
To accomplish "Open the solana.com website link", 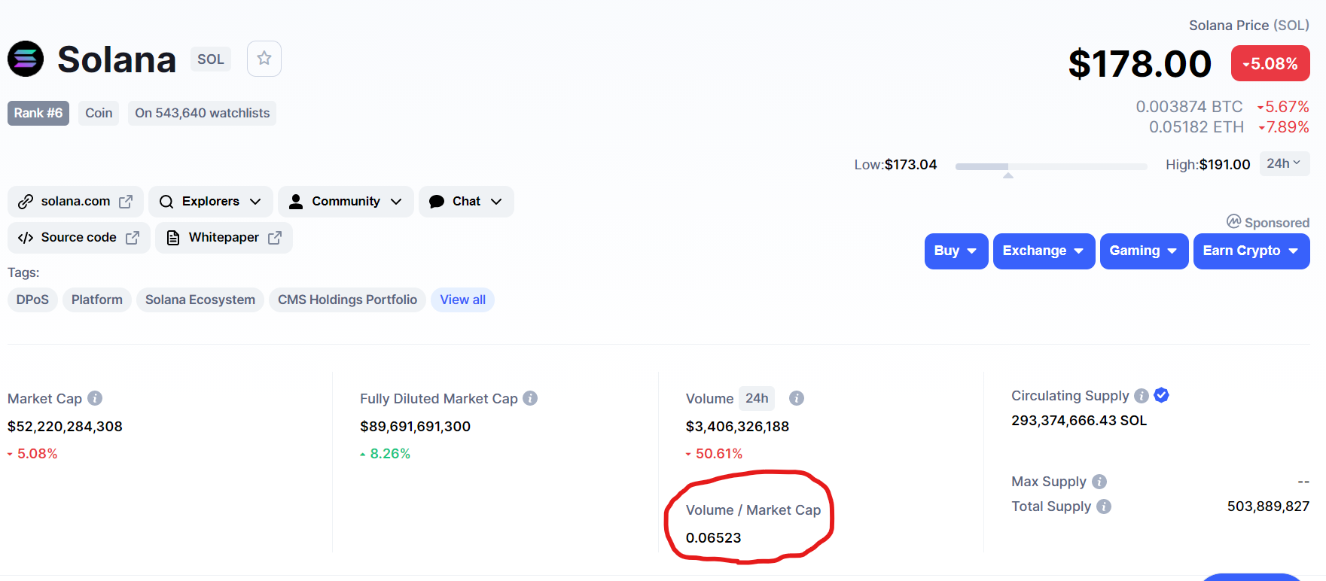I will [x=75, y=202].
